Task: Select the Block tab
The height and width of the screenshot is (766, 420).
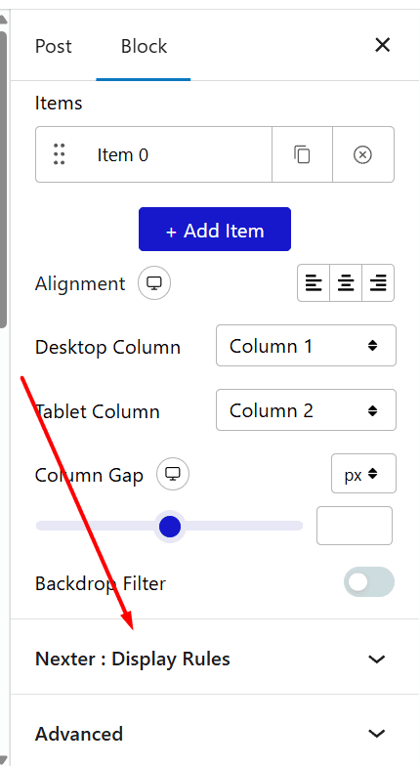Action: [x=144, y=47]
